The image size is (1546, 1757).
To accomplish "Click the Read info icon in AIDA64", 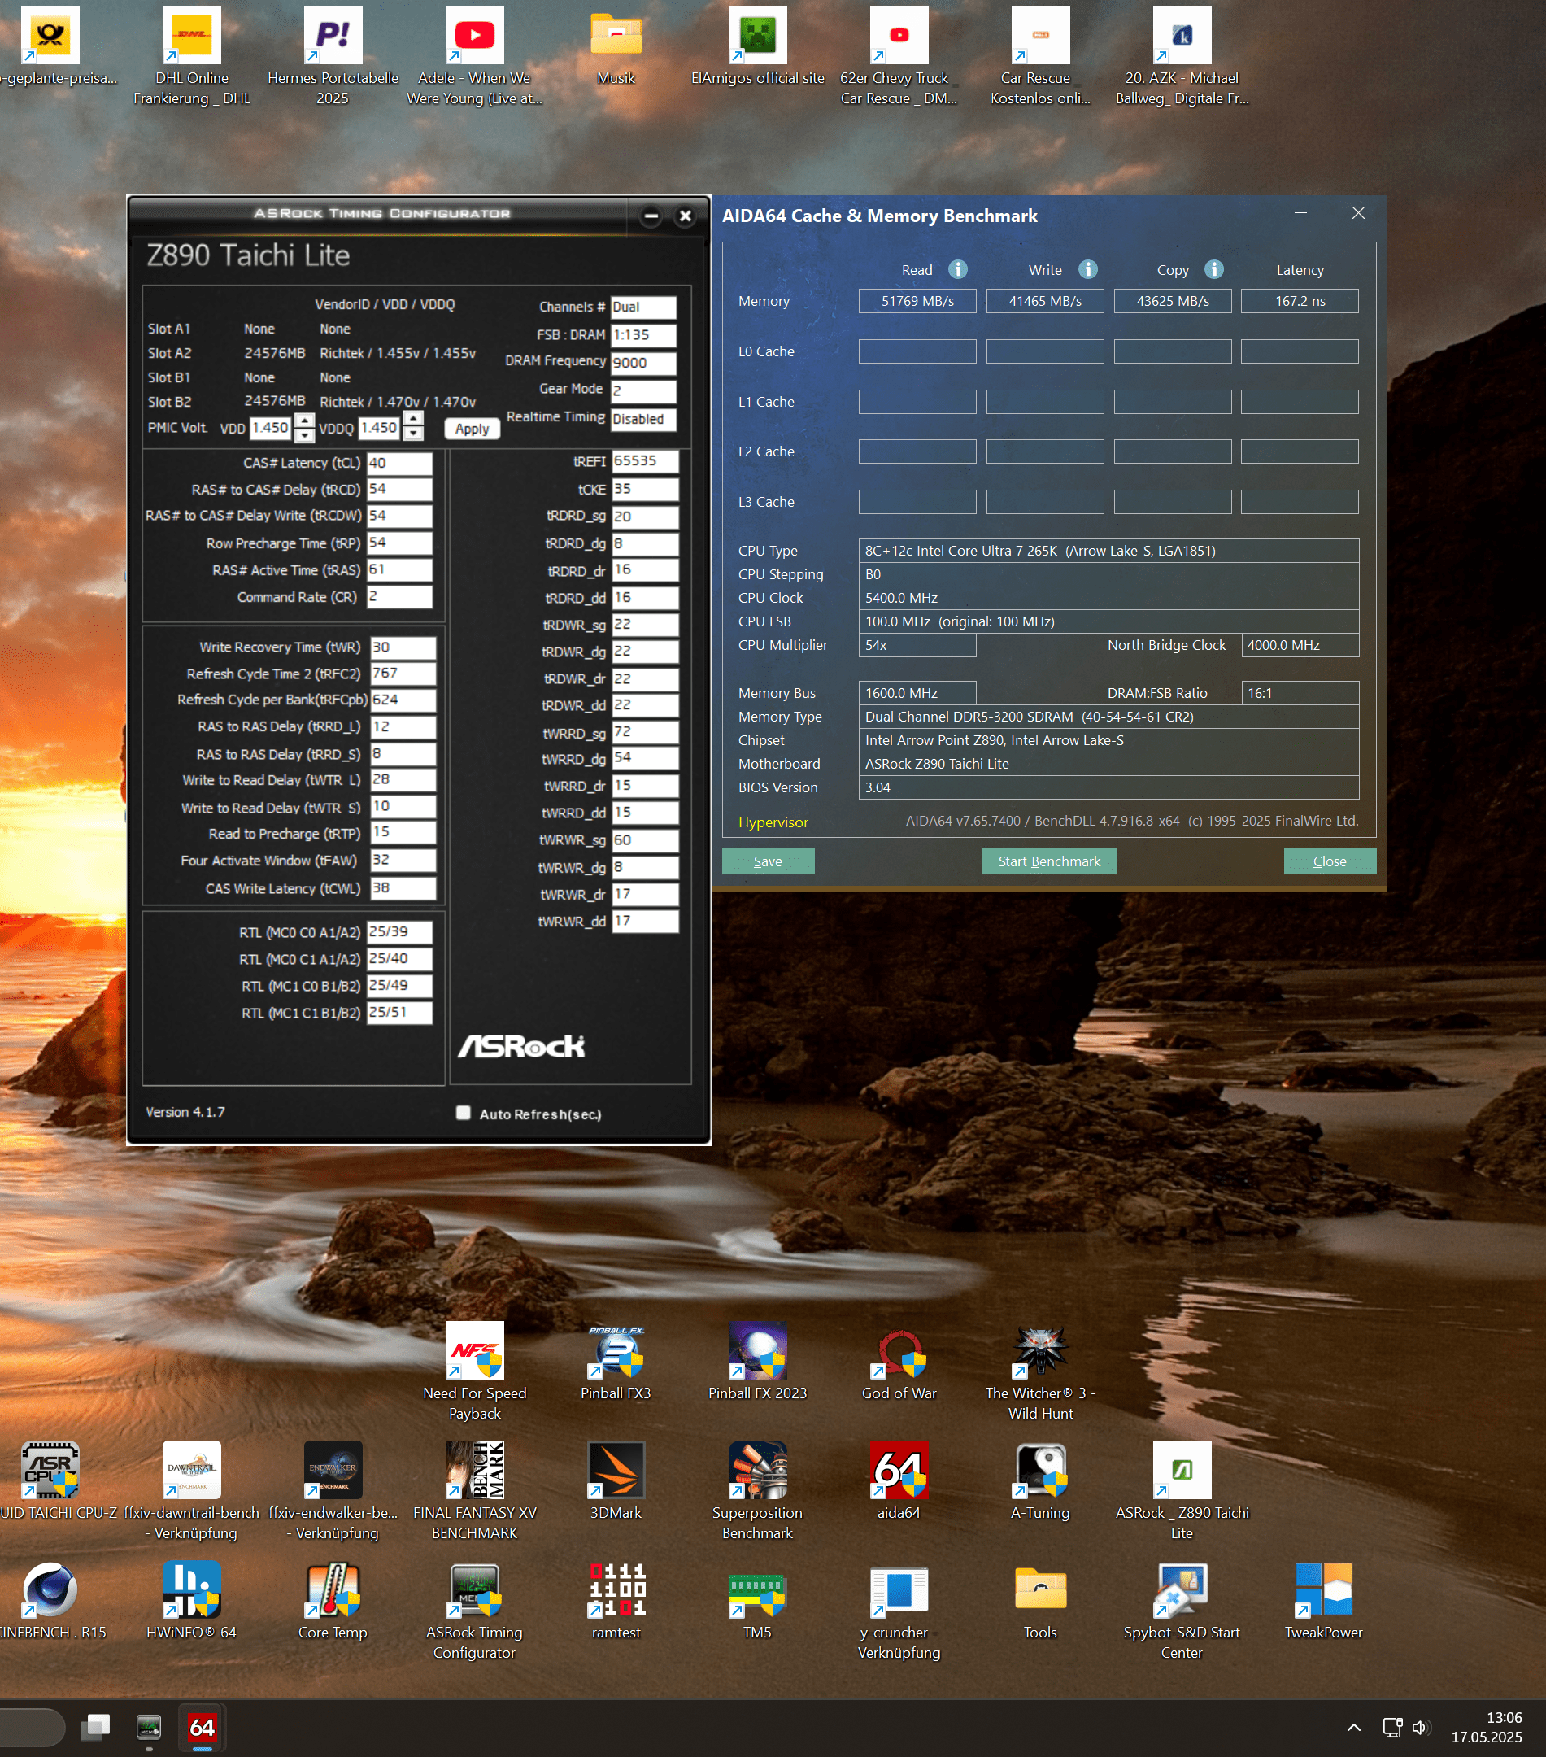I will [957, 270].
